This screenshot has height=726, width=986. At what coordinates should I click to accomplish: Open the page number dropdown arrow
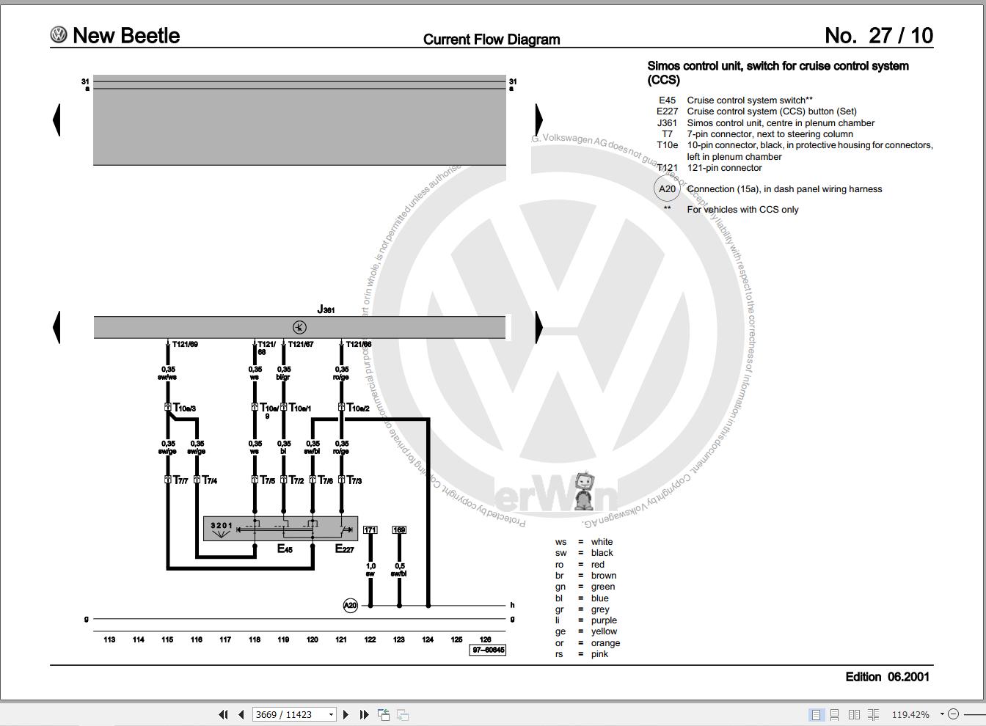(x=331, y=715)
